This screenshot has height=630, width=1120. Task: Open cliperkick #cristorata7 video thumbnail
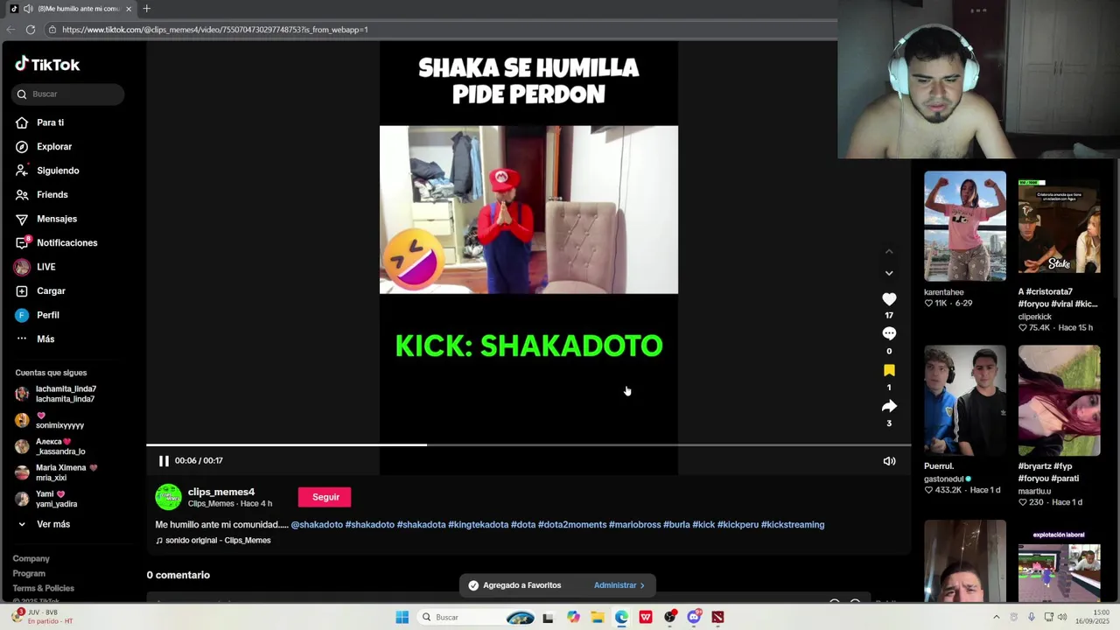[1059, 226]
